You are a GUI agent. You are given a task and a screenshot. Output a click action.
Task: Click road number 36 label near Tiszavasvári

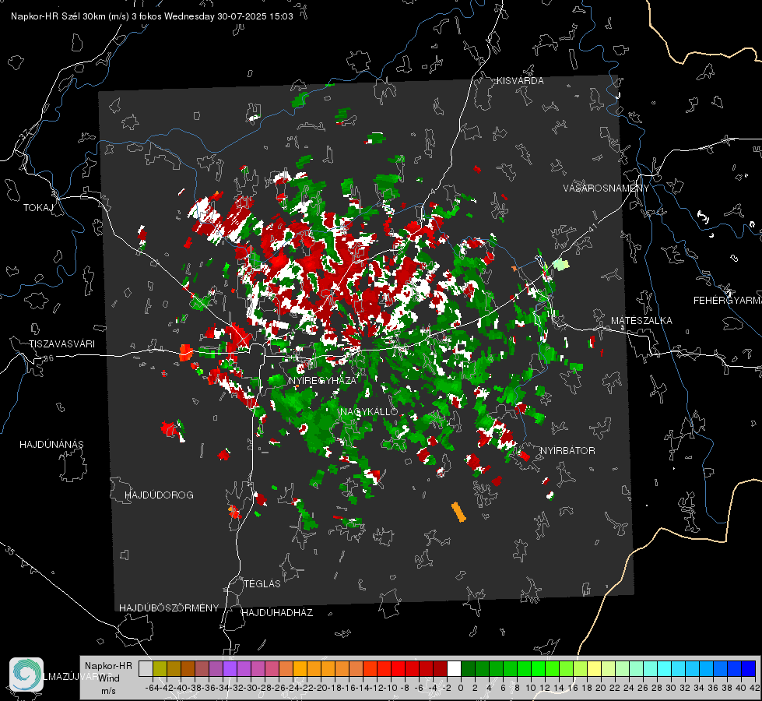48,358
